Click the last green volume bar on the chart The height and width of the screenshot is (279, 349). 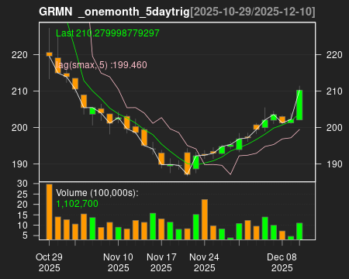tap(299, 231)
